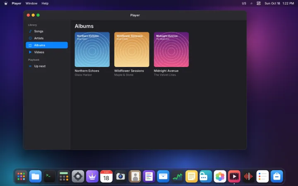Click the Glass Harbor artist name
Viewport: 298px width, 186px height.
[83, 75]
